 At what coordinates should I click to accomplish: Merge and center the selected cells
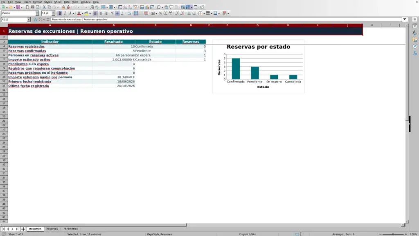coord(136,14)
